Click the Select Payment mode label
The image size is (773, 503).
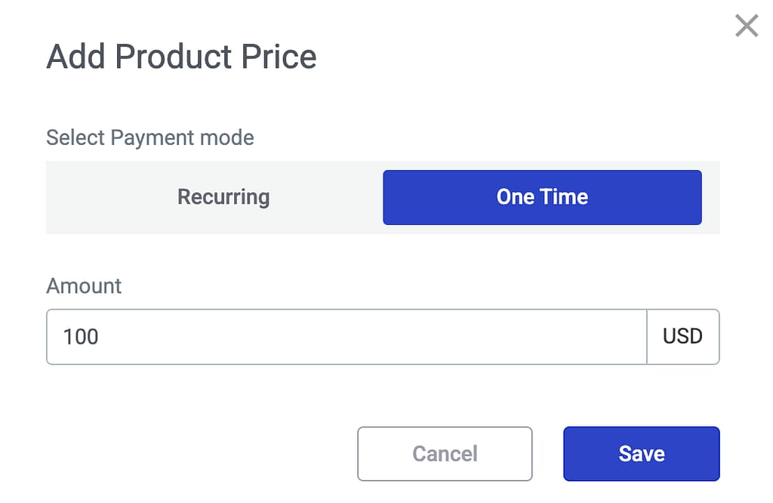pos(150,138)
